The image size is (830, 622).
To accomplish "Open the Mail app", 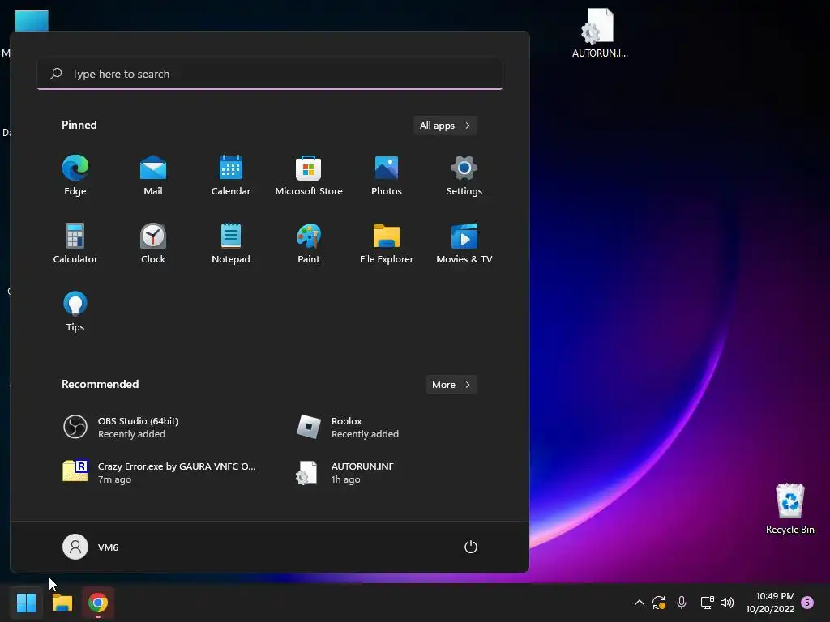I will tap(153, 176).
